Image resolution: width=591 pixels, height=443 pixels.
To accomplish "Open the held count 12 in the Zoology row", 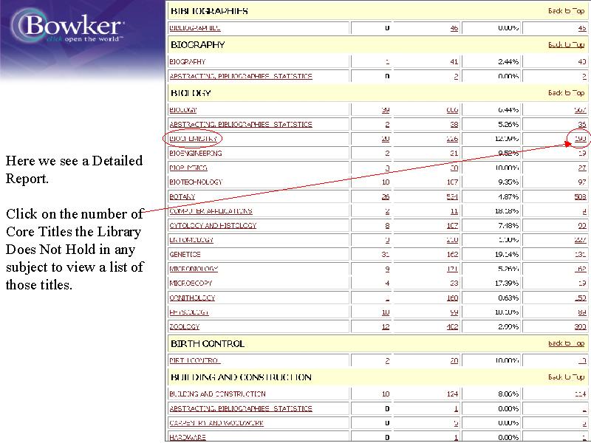I will [385, 326].
